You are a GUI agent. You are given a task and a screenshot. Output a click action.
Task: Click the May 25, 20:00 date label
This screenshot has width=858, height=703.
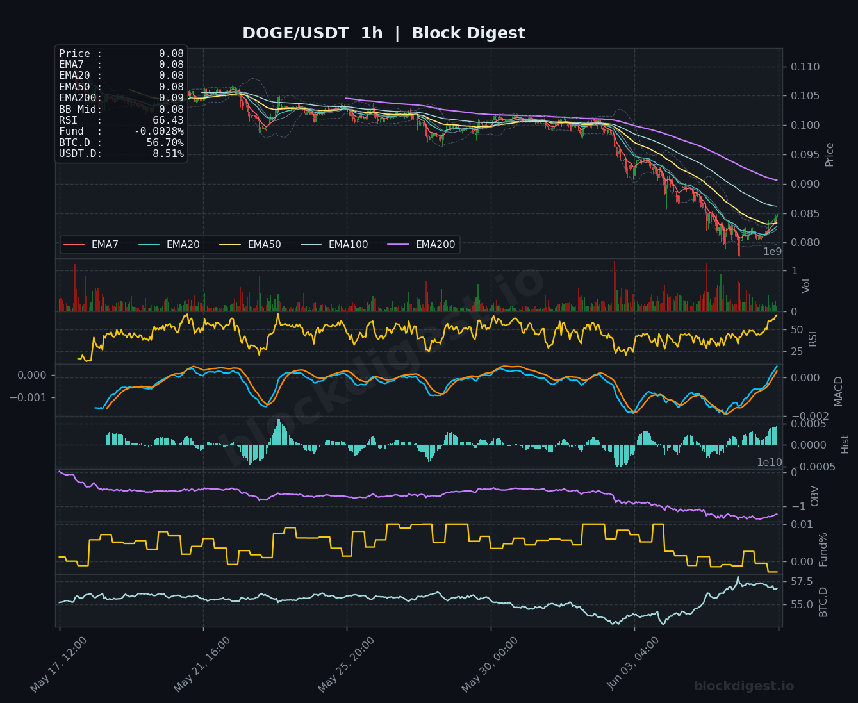pos(346,665)
